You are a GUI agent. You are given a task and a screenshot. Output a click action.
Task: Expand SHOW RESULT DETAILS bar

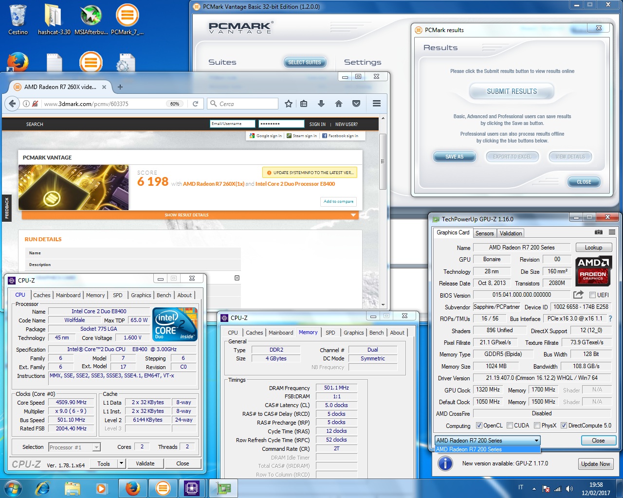tap(190, 215)
